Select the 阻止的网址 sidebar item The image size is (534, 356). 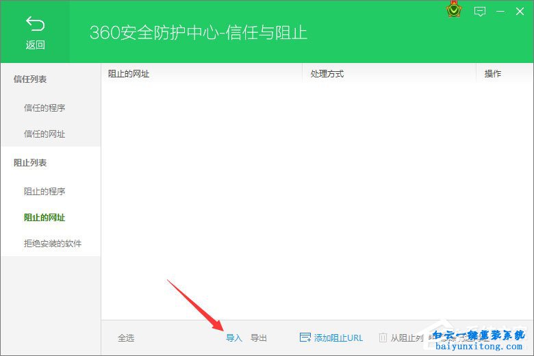[44, 218]
